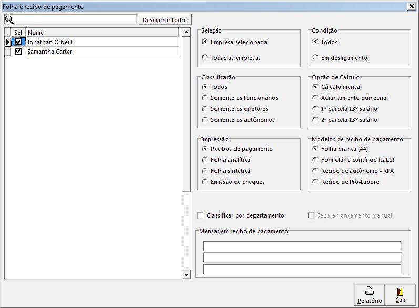Click the employee list scroll down arrow
Viewport: 419px width, 308px height.
[x=186, y=275]
